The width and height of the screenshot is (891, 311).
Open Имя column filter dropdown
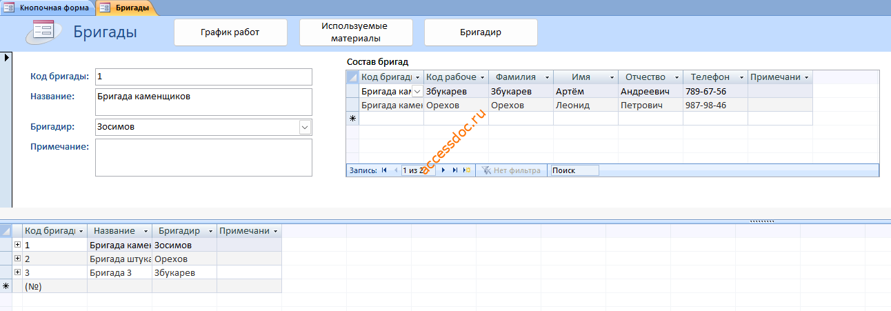[x=612, y=77]
